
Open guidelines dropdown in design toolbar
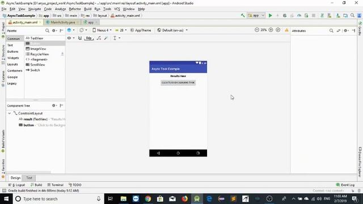tap(116, 38)
